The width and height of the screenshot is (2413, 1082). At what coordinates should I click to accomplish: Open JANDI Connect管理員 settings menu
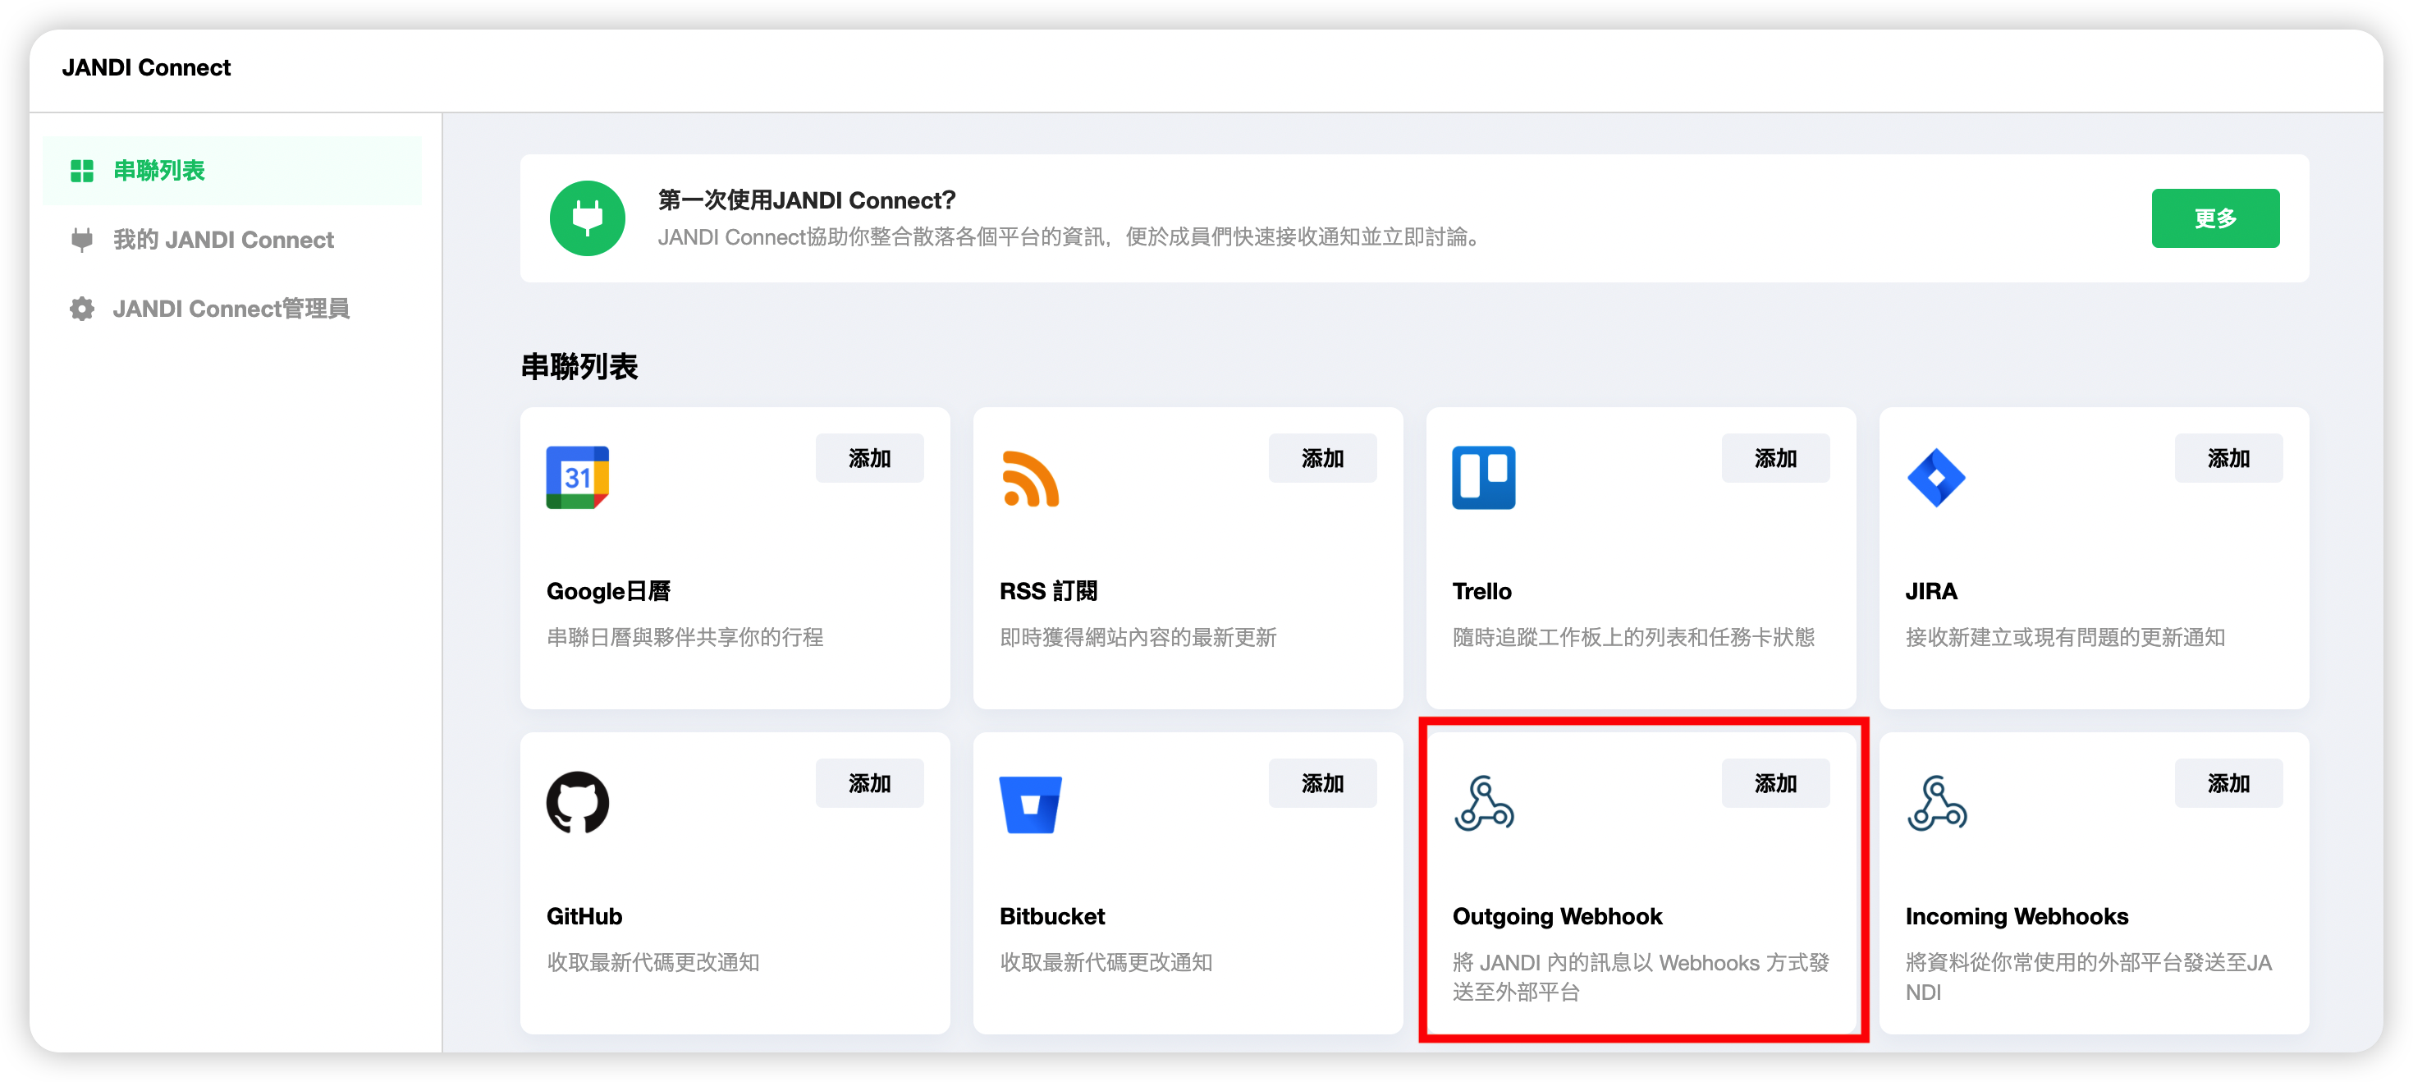click(231, 308)
